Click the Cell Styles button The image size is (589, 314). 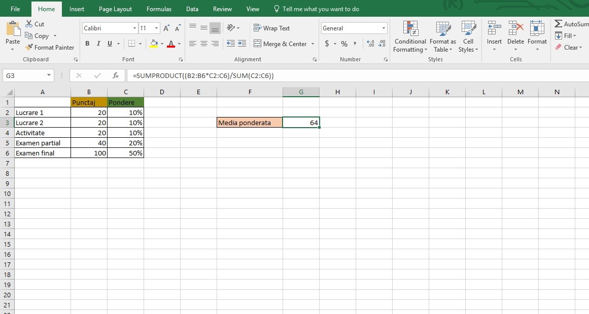(468, 36)
